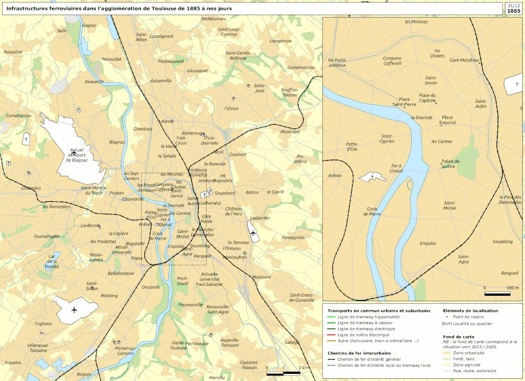Click the cemetery cross near Fer à Cheval in inset
525x381 pixels.
[x=373, y=177]
